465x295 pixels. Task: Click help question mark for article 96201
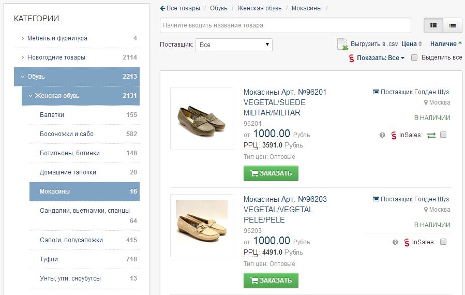point(382,135)
